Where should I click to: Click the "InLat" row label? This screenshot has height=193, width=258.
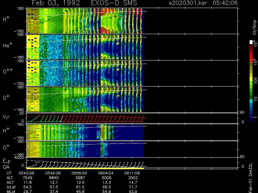(11, 187)
